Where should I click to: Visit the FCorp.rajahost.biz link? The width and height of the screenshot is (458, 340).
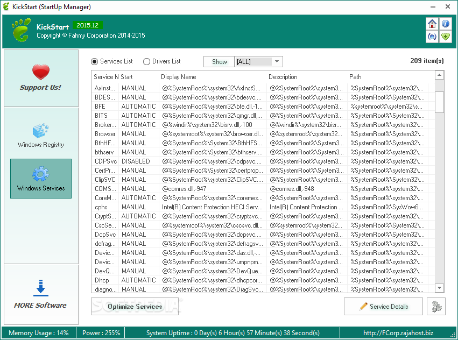398,333
